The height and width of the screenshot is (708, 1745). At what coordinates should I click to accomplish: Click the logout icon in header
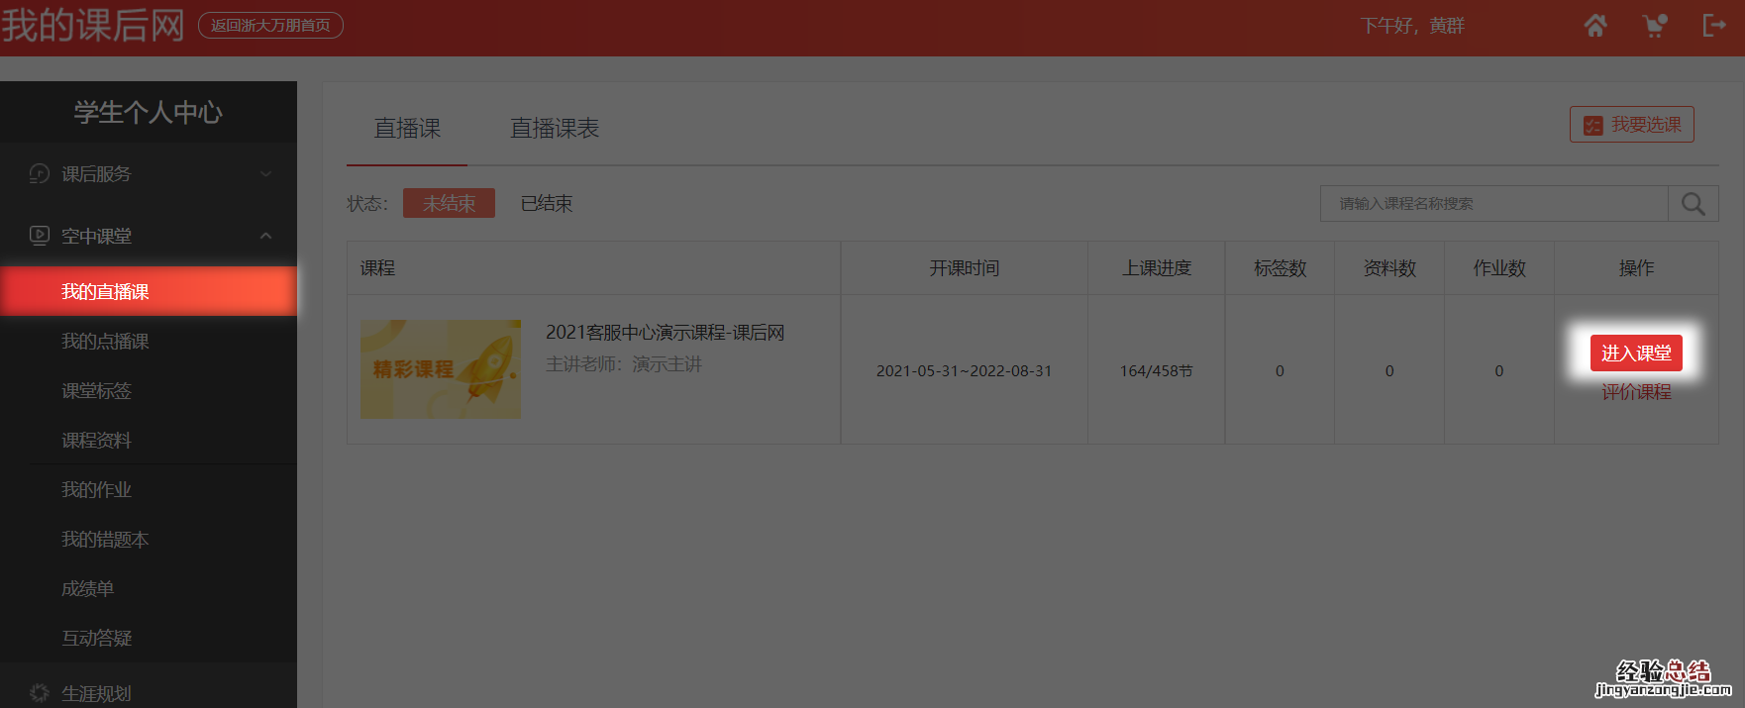(x=1713, y=26)
